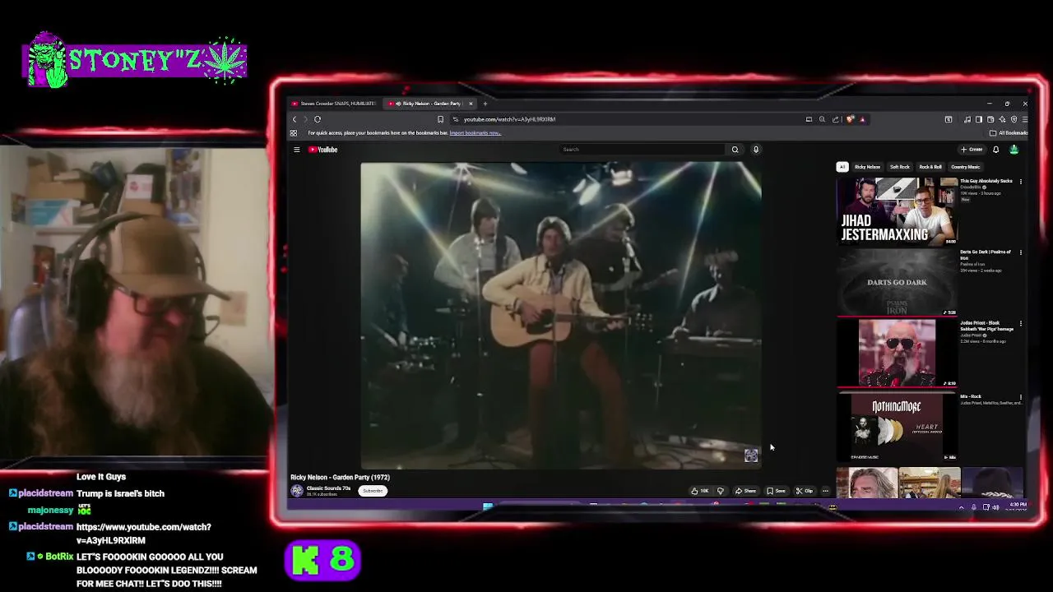Click Darts Go Dark | Psalms of Iron title
Image resolution: width=1053 pixels, height=592 pixels.
click(986, 255)
